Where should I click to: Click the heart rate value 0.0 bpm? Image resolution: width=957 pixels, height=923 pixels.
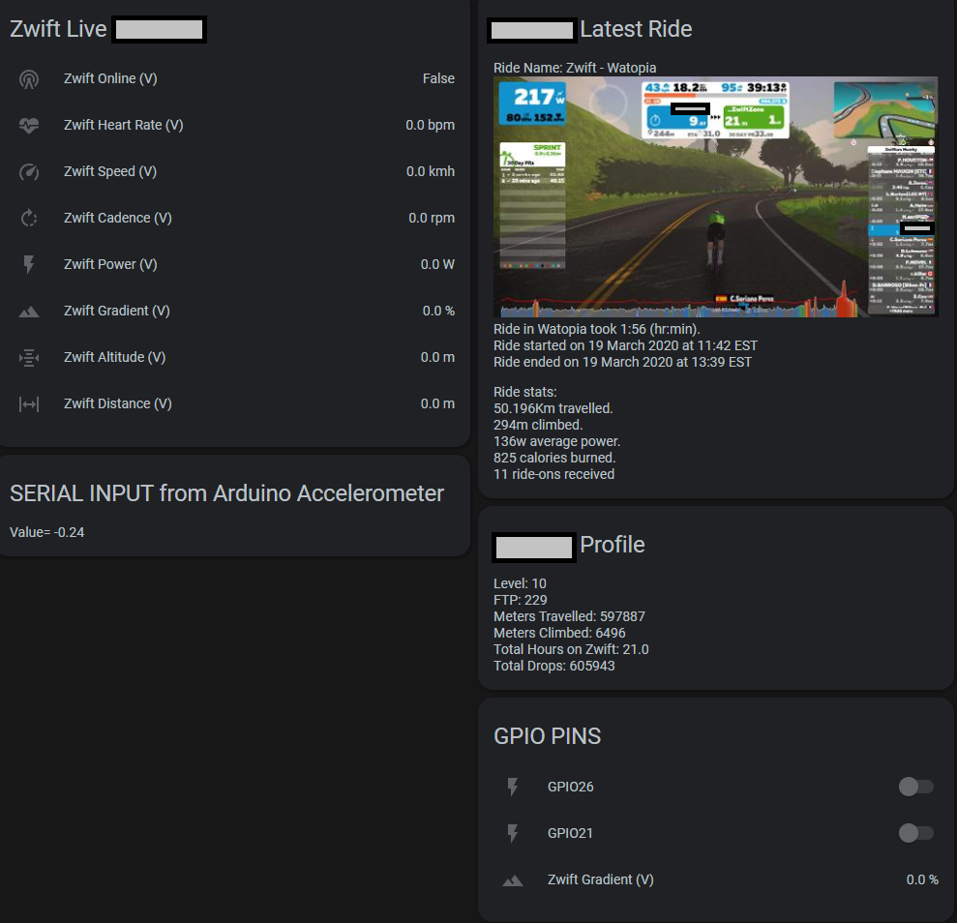click(431, 125)
